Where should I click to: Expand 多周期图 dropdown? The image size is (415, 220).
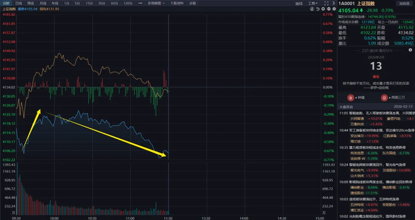click(x=156, y=3)
